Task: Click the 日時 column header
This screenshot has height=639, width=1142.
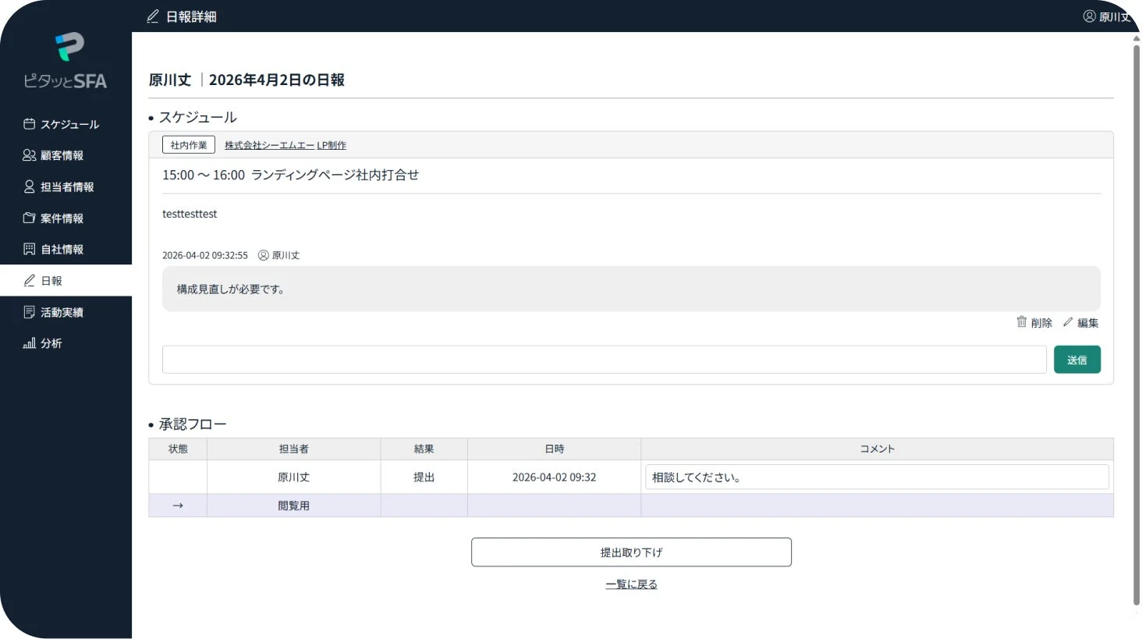Action: tap(555, 449)
